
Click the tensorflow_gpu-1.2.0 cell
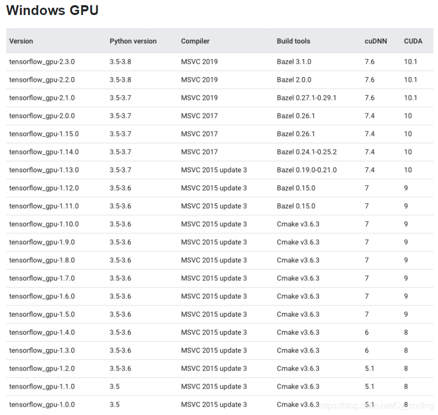[x=42, y=368]
